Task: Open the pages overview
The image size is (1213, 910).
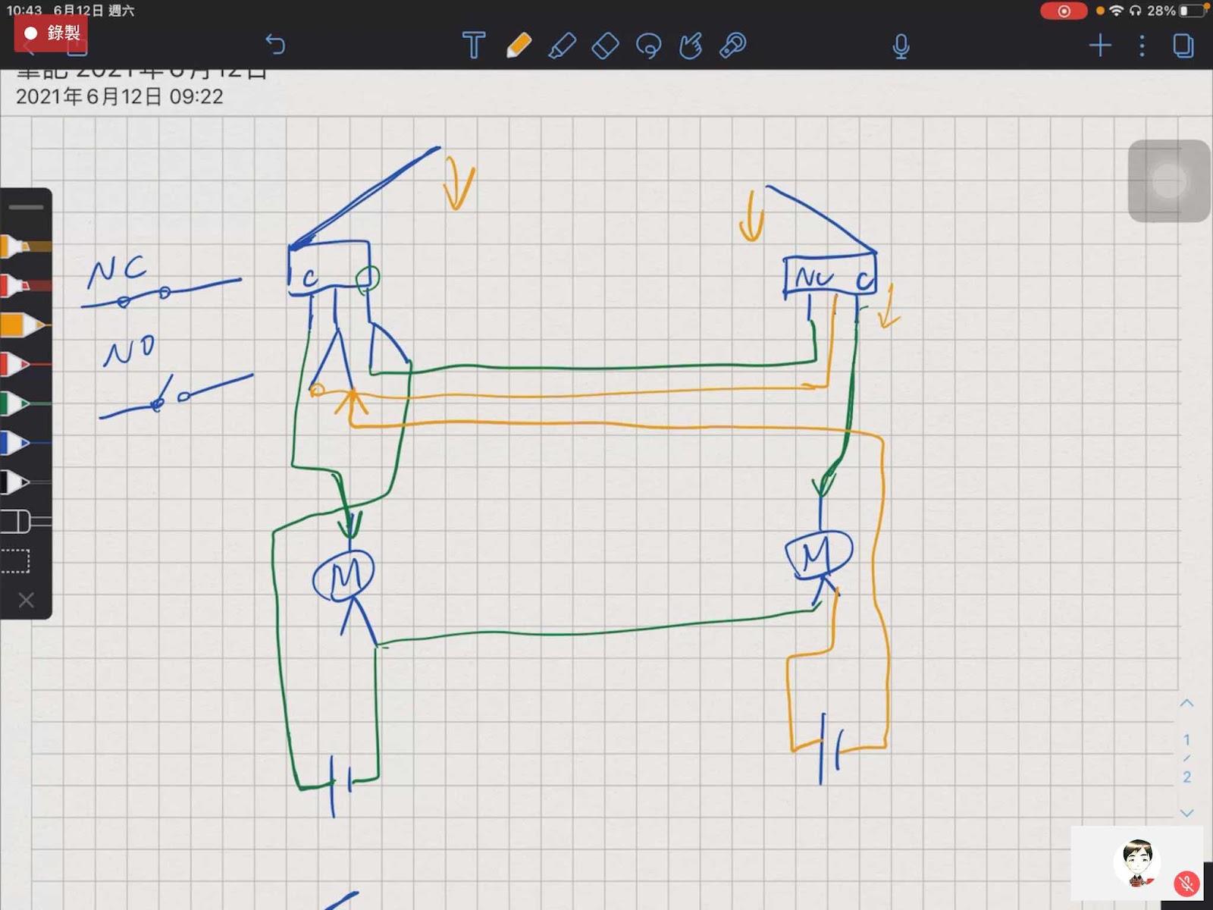Action: [x=1183, y=45]
